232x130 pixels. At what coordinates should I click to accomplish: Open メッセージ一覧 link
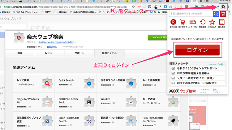pyautogui.click(x=216, y=64)
